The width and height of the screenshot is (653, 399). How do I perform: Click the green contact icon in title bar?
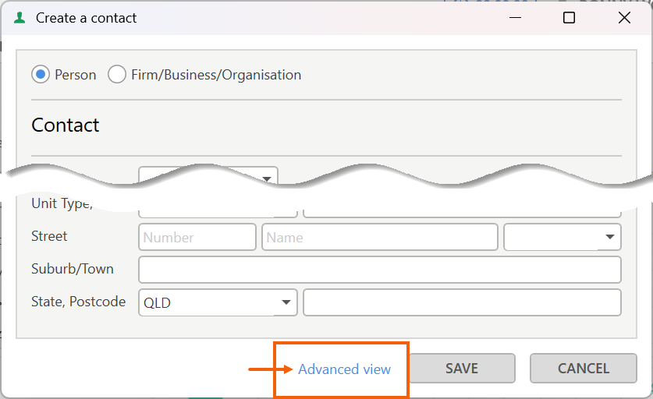pyautogui.click(x=20, y=18)
